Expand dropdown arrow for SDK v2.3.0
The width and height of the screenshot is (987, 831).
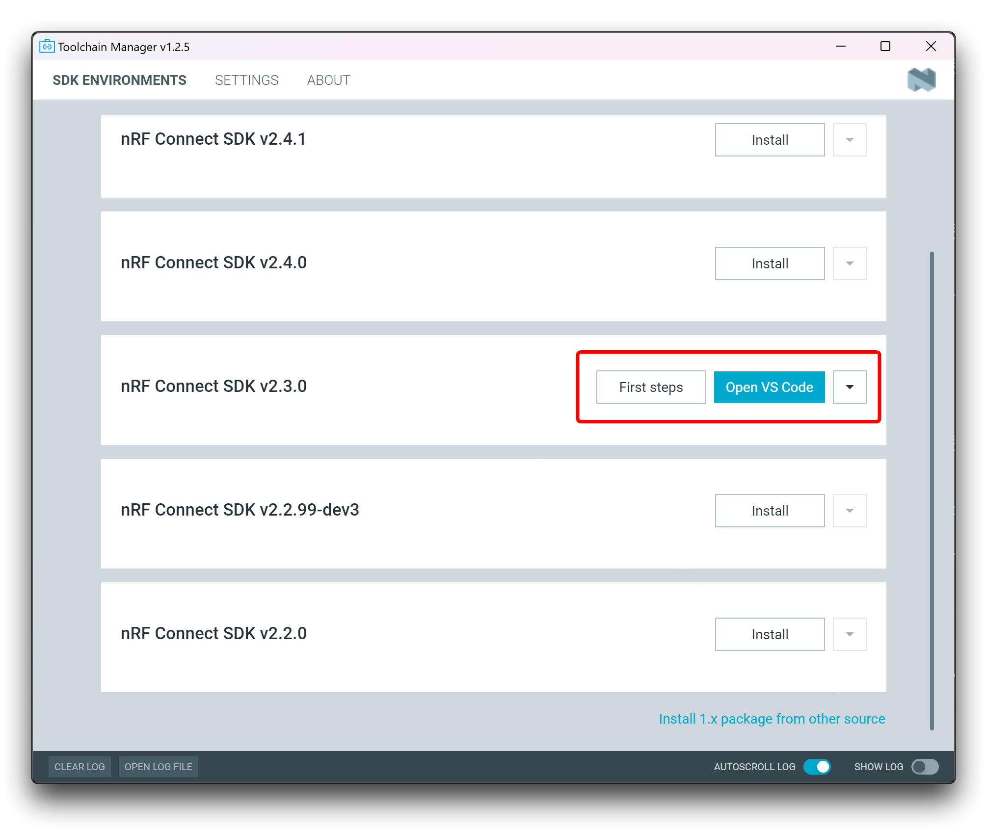pyautogui.click(x=850, y=387)
